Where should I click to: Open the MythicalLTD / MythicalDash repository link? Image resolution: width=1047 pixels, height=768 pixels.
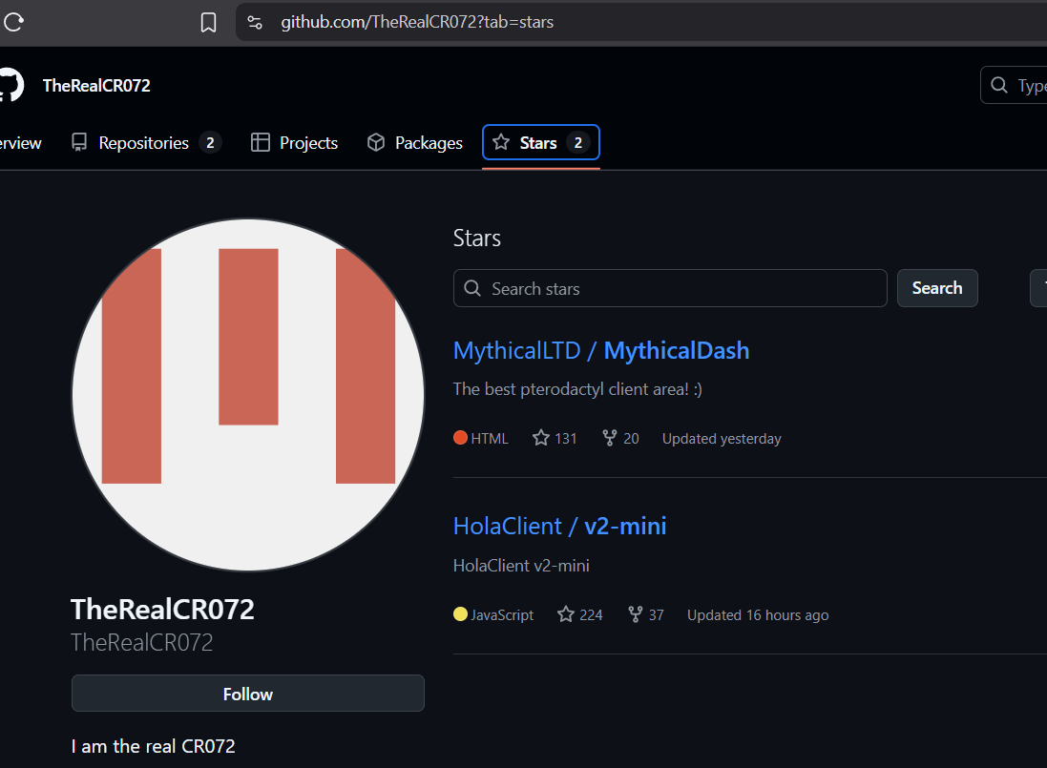600,350
